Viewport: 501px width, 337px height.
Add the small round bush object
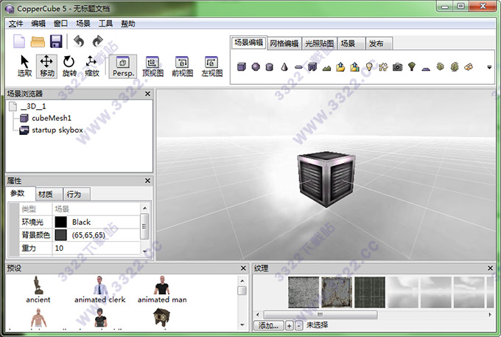click(440, 66)
